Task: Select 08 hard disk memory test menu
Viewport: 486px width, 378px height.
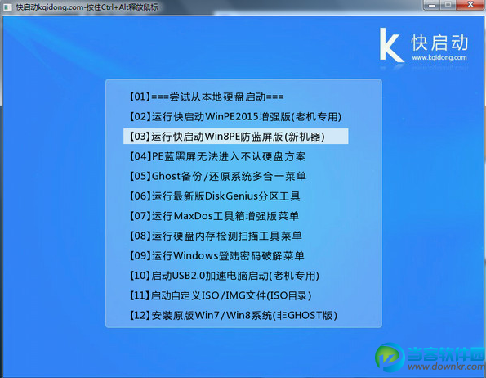Action: click(x=216, y=236)
